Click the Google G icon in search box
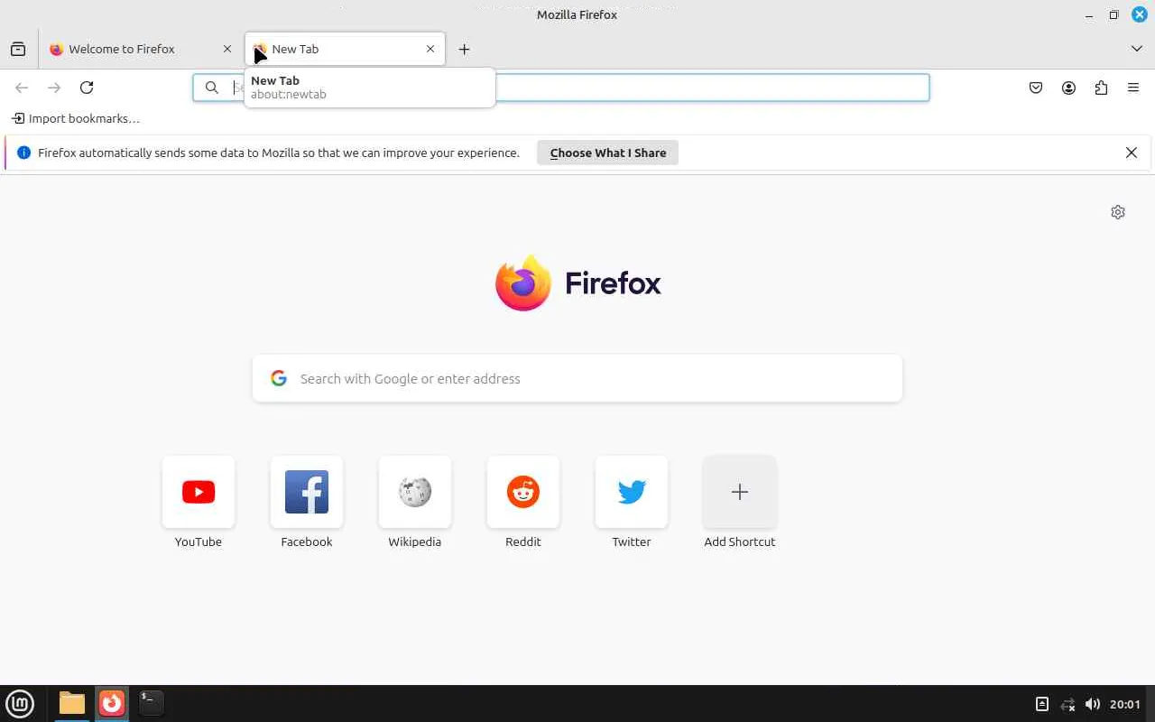 pos(279,378)
